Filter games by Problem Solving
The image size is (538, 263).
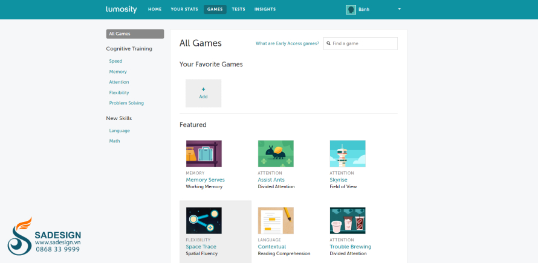coord(126,103)
